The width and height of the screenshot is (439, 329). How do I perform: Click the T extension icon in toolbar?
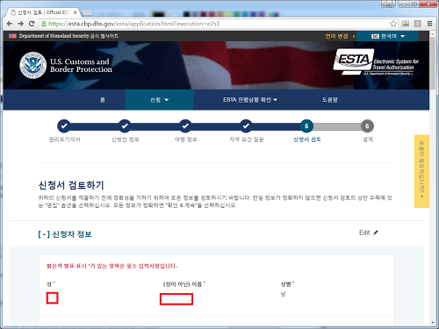point(417,24)
